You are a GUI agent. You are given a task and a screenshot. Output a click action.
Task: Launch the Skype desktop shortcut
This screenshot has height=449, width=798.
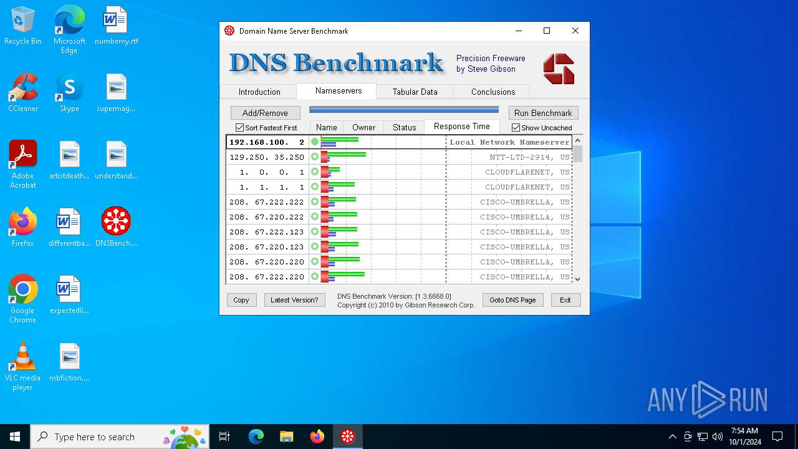pos(69,94)
